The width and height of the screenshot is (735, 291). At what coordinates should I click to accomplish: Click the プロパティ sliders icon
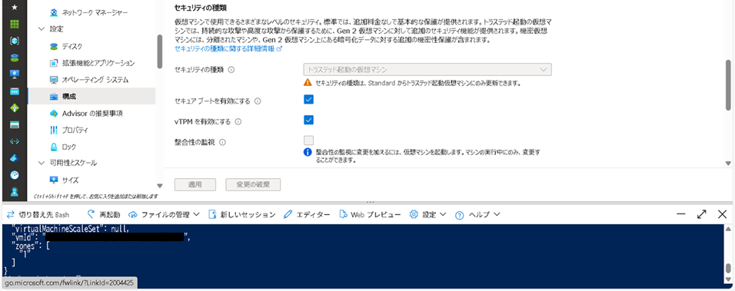click(54, 130)
